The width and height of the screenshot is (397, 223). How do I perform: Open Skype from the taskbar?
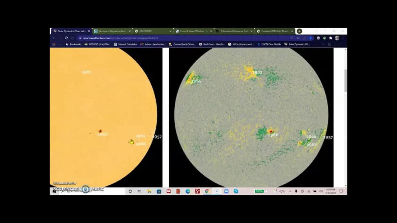[236, 191]
